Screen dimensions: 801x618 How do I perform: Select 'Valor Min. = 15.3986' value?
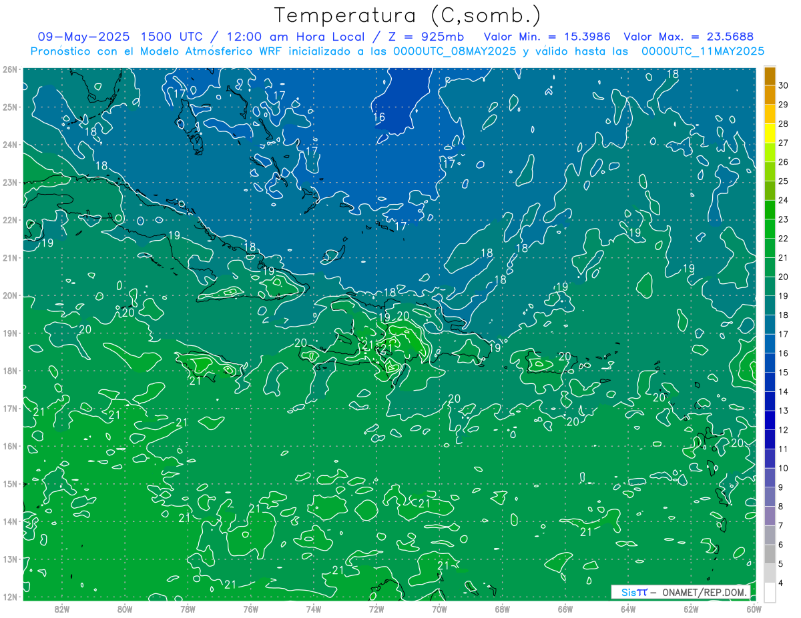[547, 37]
